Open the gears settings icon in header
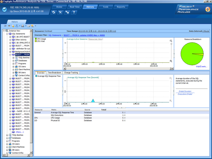This screenshot has height=159, width=212. tap(67, 12)
